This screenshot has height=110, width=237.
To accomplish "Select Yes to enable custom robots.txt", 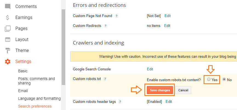I will pos(209,79).
